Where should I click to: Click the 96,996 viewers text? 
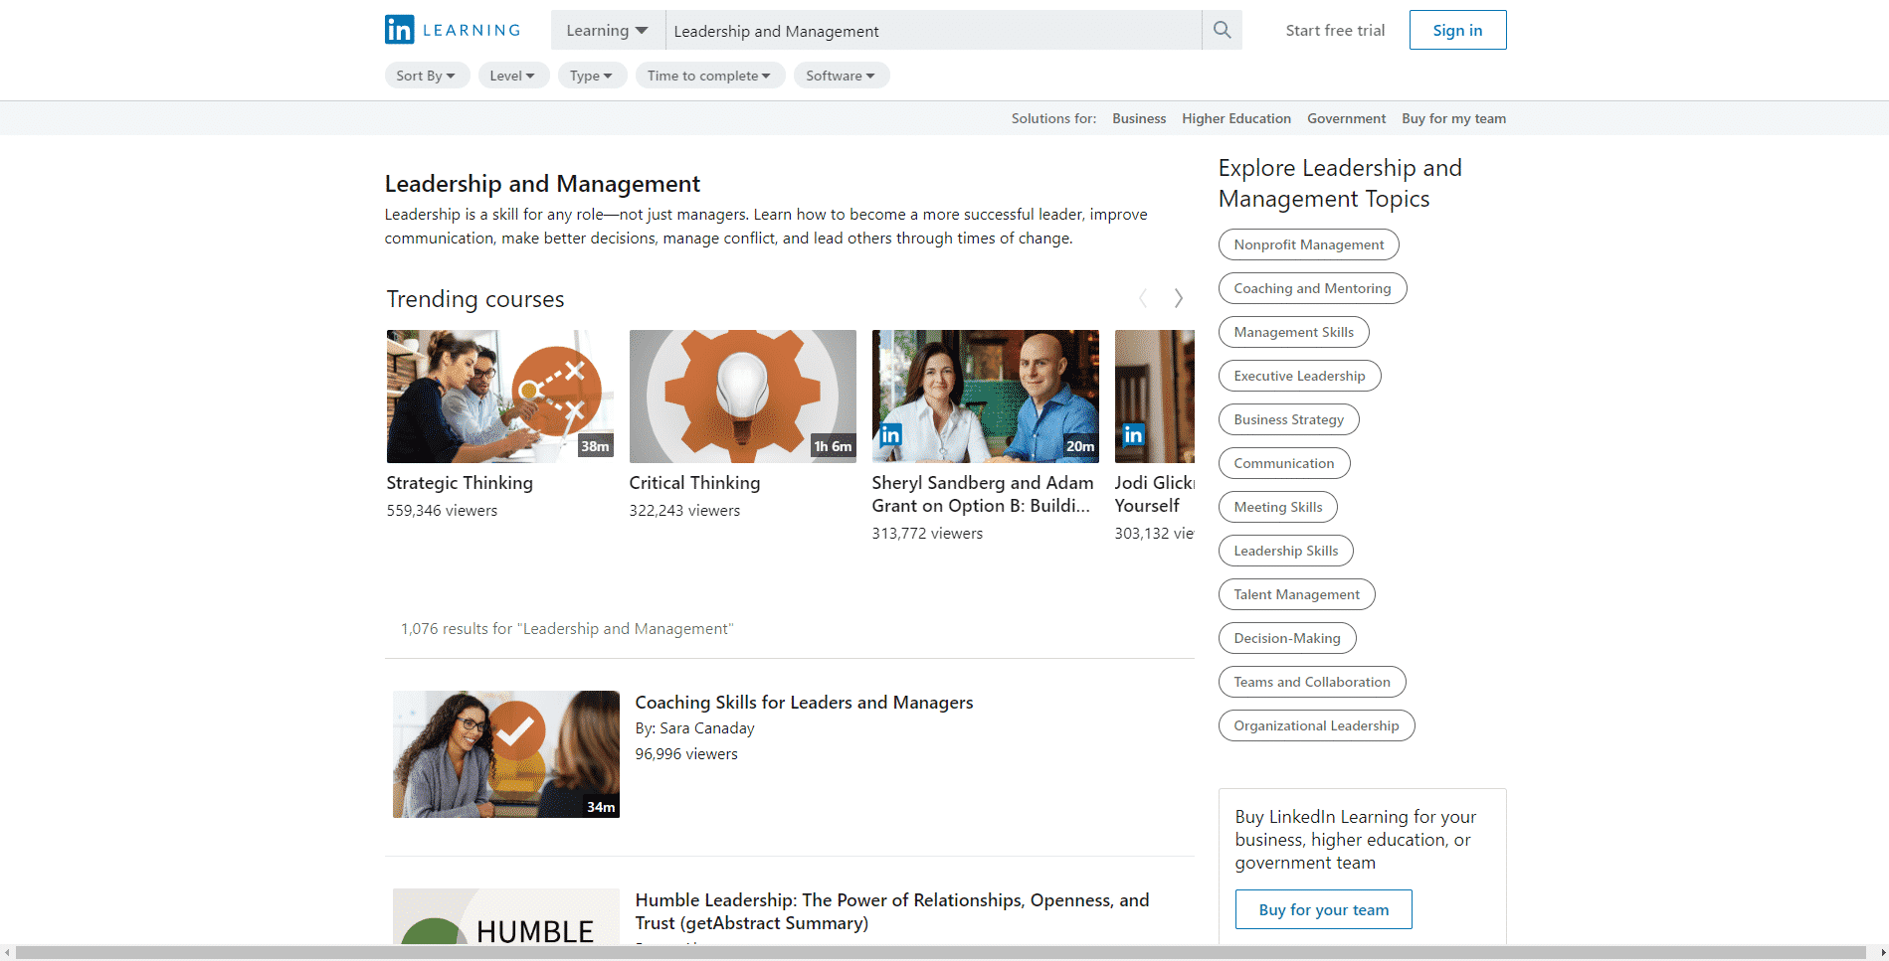tap(686, 754)
